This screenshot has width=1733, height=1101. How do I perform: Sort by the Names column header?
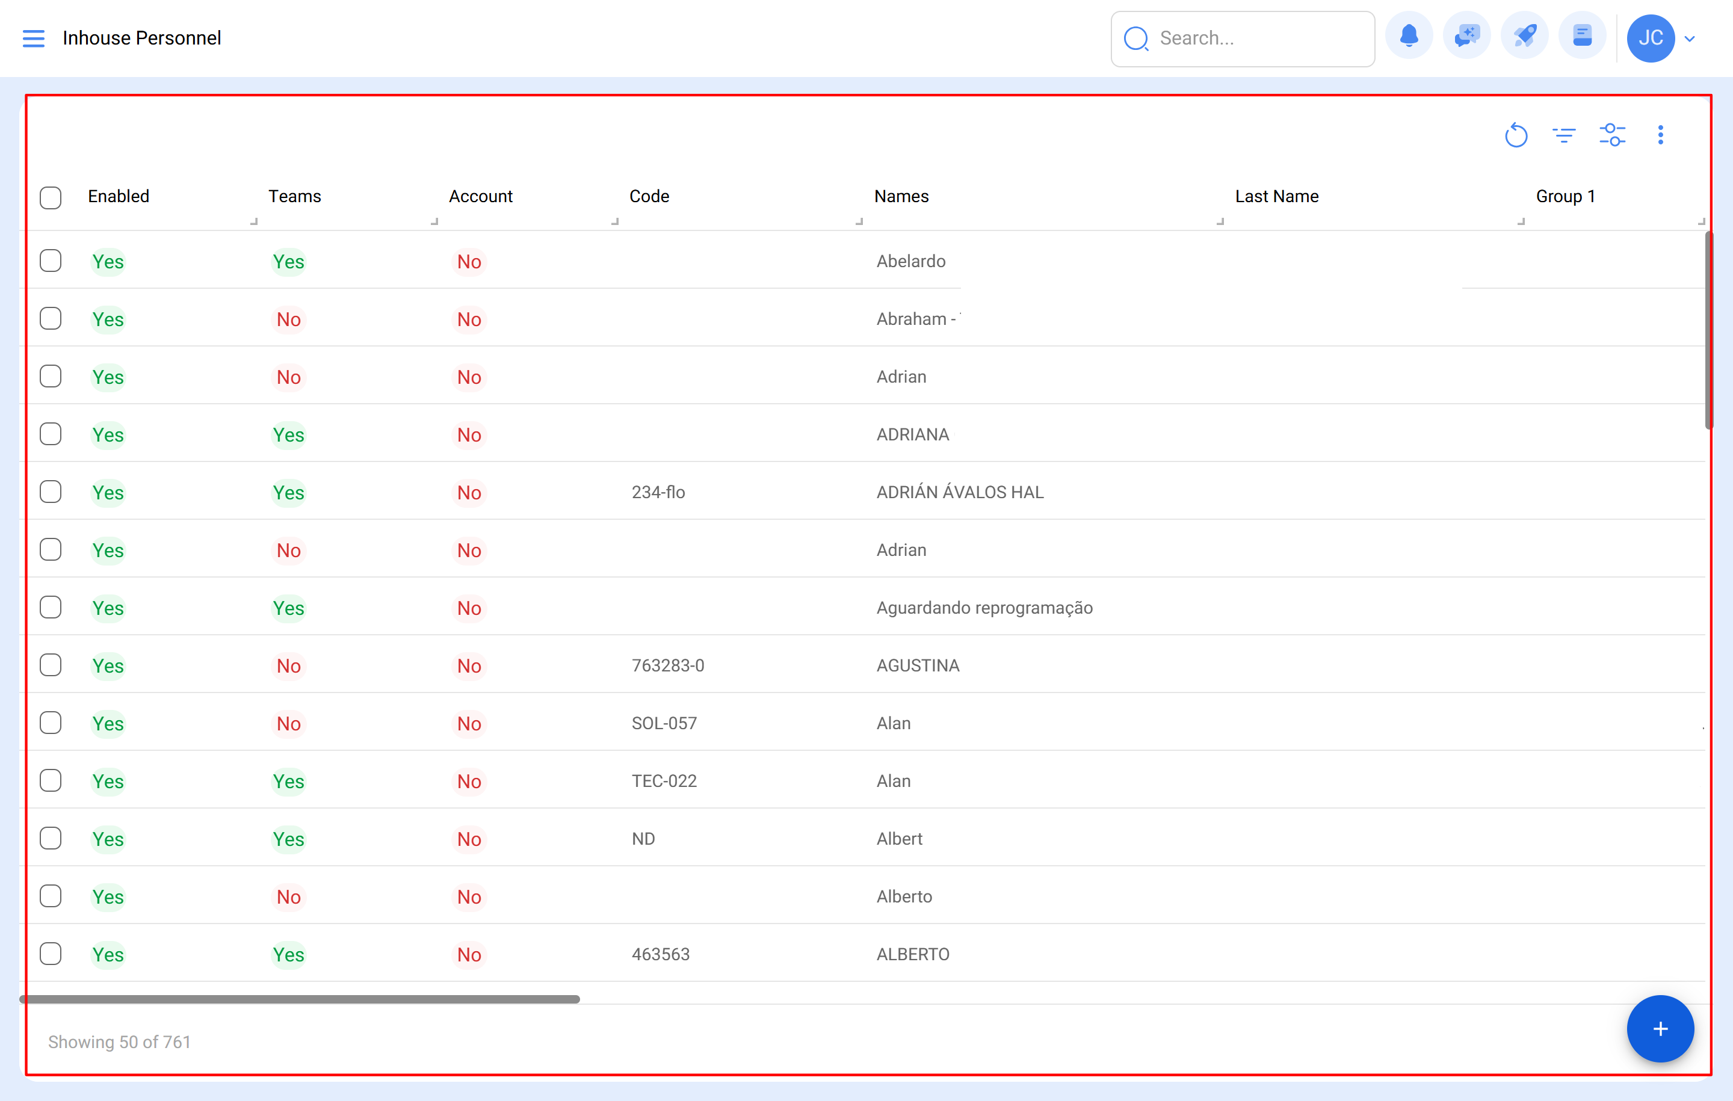[x=901, y=196]
